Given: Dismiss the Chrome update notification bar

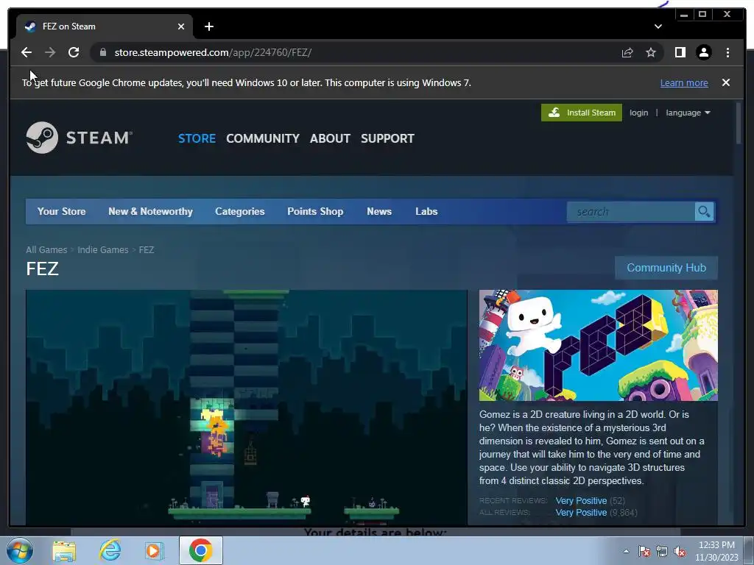Looking at the screenshot, I should point(725,82).
